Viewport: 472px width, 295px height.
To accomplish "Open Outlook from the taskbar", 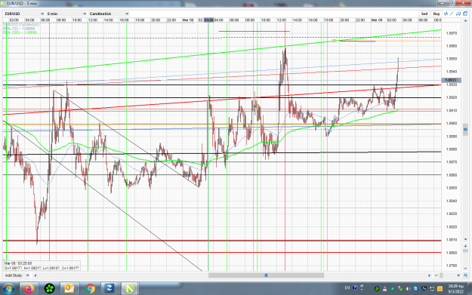I will click(69, 289).
